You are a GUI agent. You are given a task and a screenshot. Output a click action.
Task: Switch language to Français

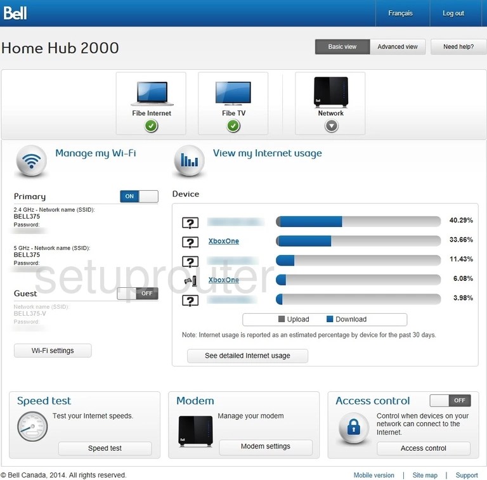[x=400, y=13]
